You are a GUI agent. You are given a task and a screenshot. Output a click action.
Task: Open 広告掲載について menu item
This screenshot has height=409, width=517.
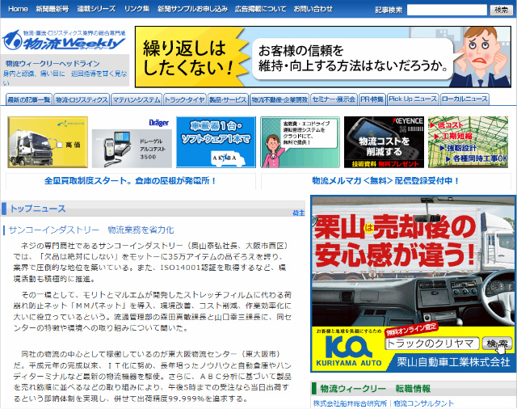tap(260, 9)
